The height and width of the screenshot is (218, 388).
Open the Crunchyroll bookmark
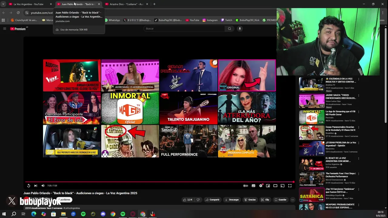pyautogui.click(x=24, y=20)
